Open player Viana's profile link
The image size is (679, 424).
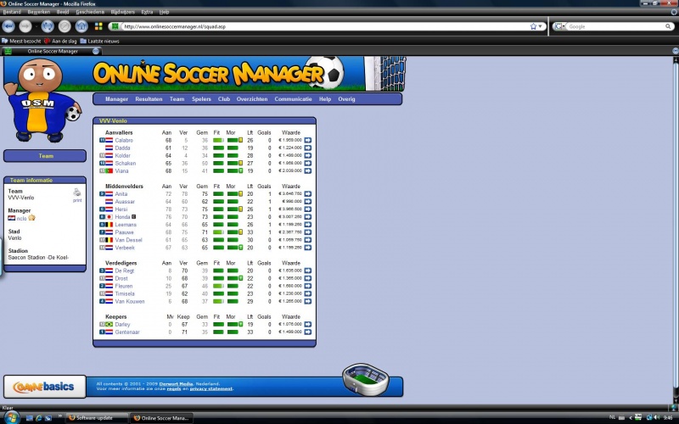point(122,170)
